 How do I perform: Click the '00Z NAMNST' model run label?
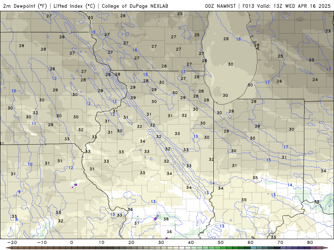click(x=220, y=6)
